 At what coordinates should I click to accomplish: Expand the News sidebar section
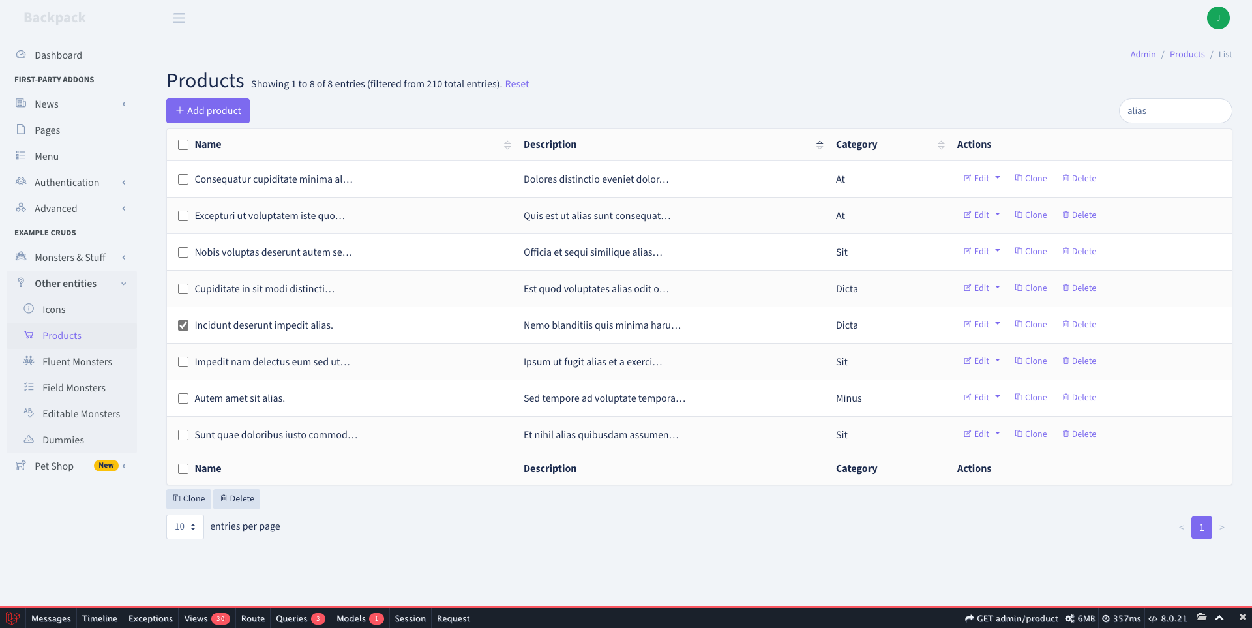tap(72, 104)
